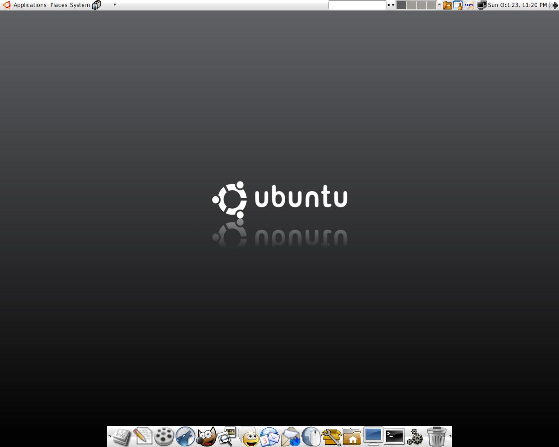Click the orange notes tray icon
The height and width of the screenshot is (447, 559).
tap(447, 5)
